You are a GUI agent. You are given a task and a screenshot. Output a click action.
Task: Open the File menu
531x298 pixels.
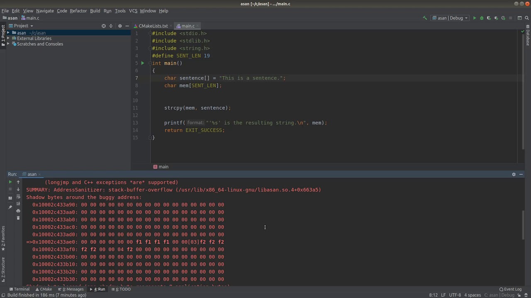click(5, 11)
